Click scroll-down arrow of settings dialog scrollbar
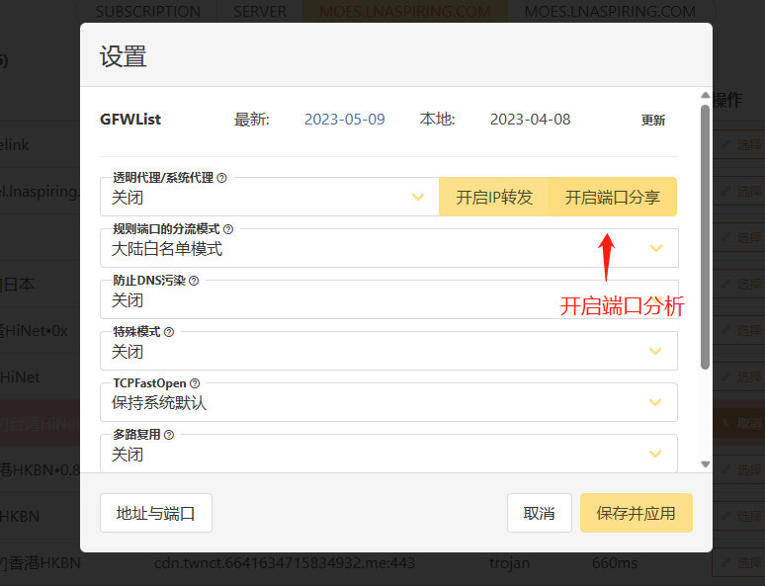This screenshot has height=586, width=765. [705, 463]
